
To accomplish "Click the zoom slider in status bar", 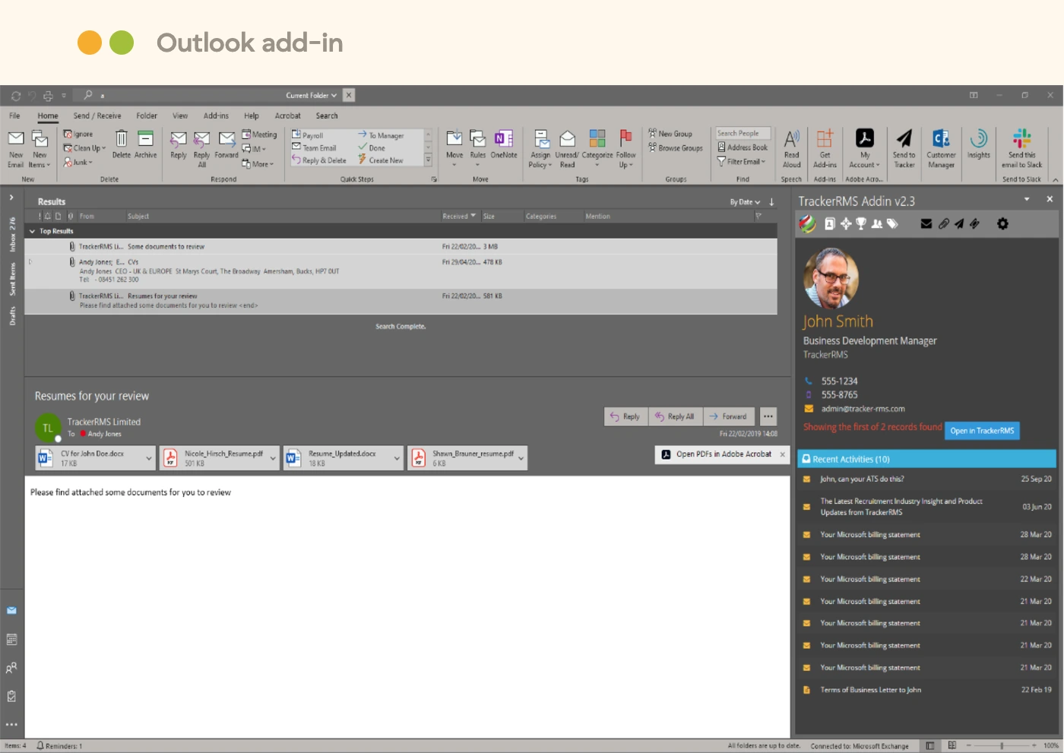I will (1002, 746).
